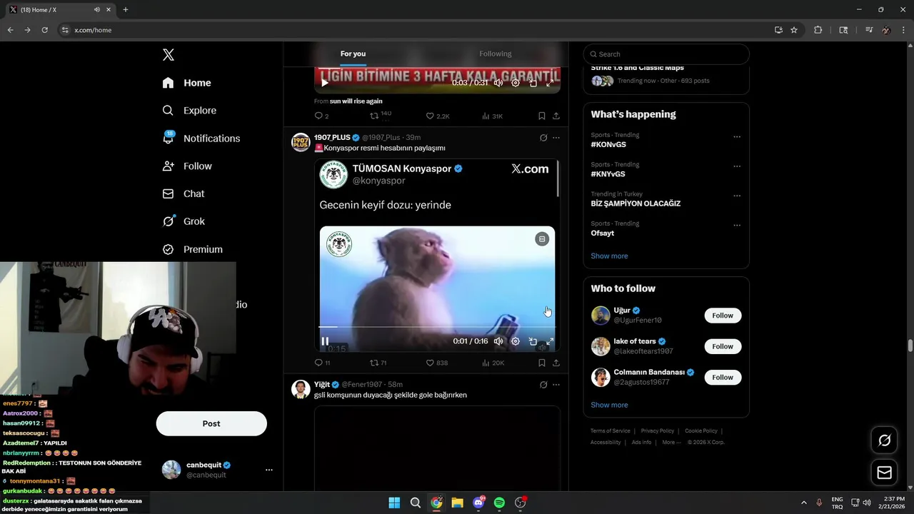This screenshot has width=914, height=514.
Task: Open the Follow sidebar item
Action: coord(187,166)
